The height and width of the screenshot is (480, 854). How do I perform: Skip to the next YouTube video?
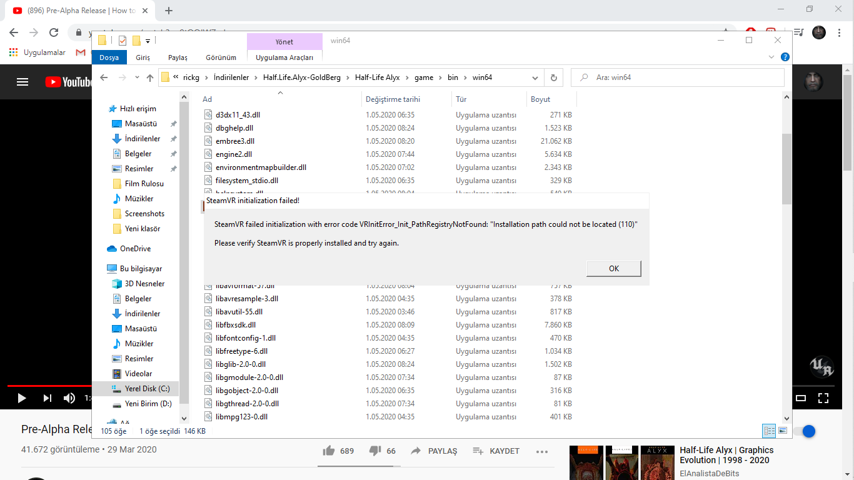click(48, 398)
